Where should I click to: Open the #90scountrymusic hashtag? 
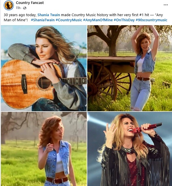pyautogui.click(x=152, y=20)
